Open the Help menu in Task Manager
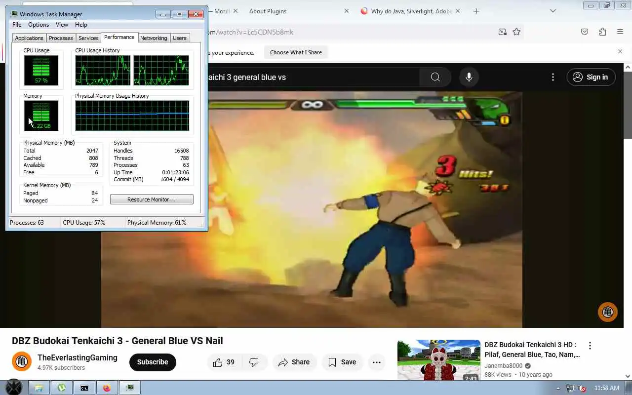This screenshot has width=632, height=395. (x=81, y=25)
